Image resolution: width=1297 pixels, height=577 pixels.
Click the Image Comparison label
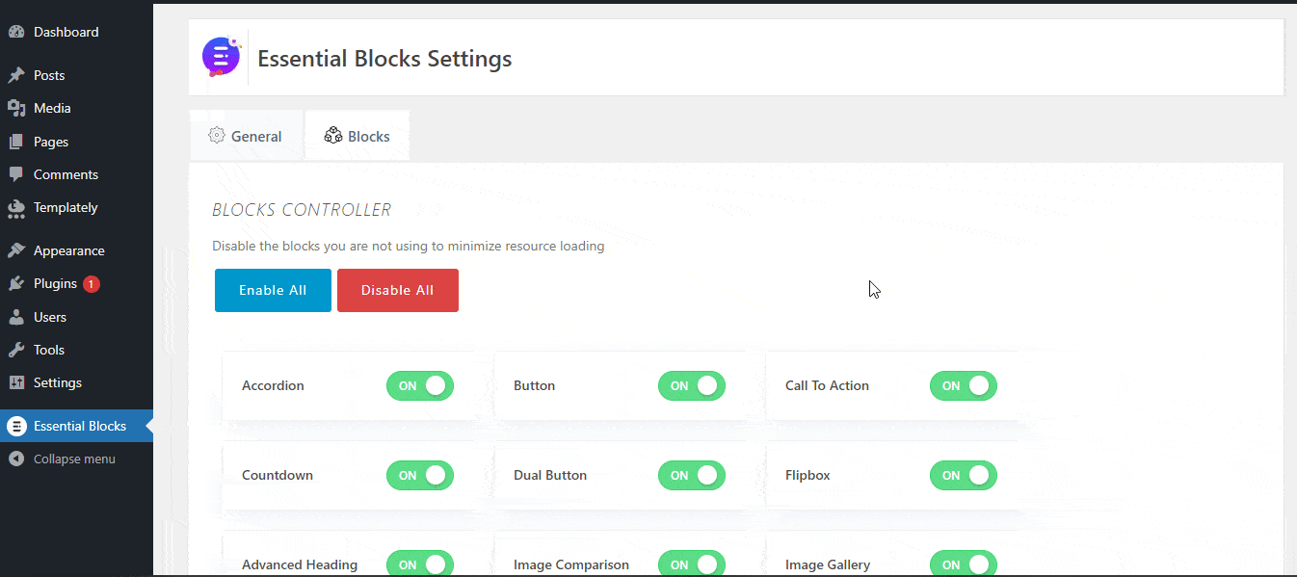(x=571, y=564)
